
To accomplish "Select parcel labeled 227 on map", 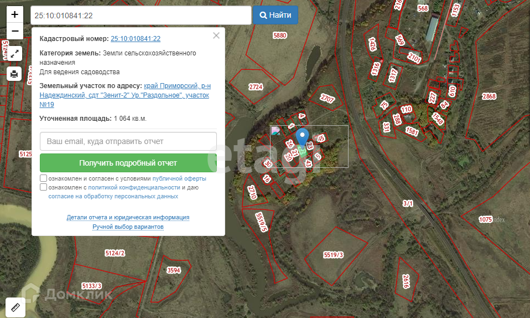I will point(432,98).
